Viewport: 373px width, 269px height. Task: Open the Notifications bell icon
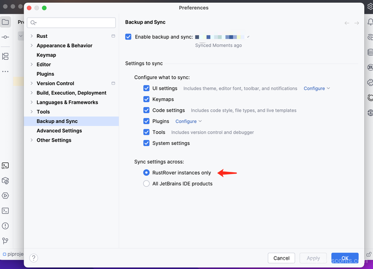click(370, 22)
